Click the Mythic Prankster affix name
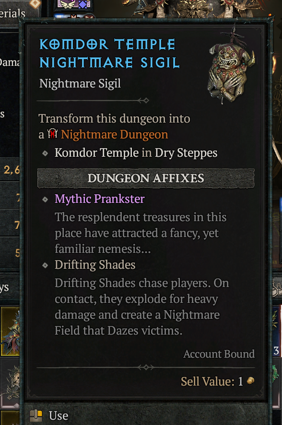The width and height of the screenshot is (282, 425). 99,199
